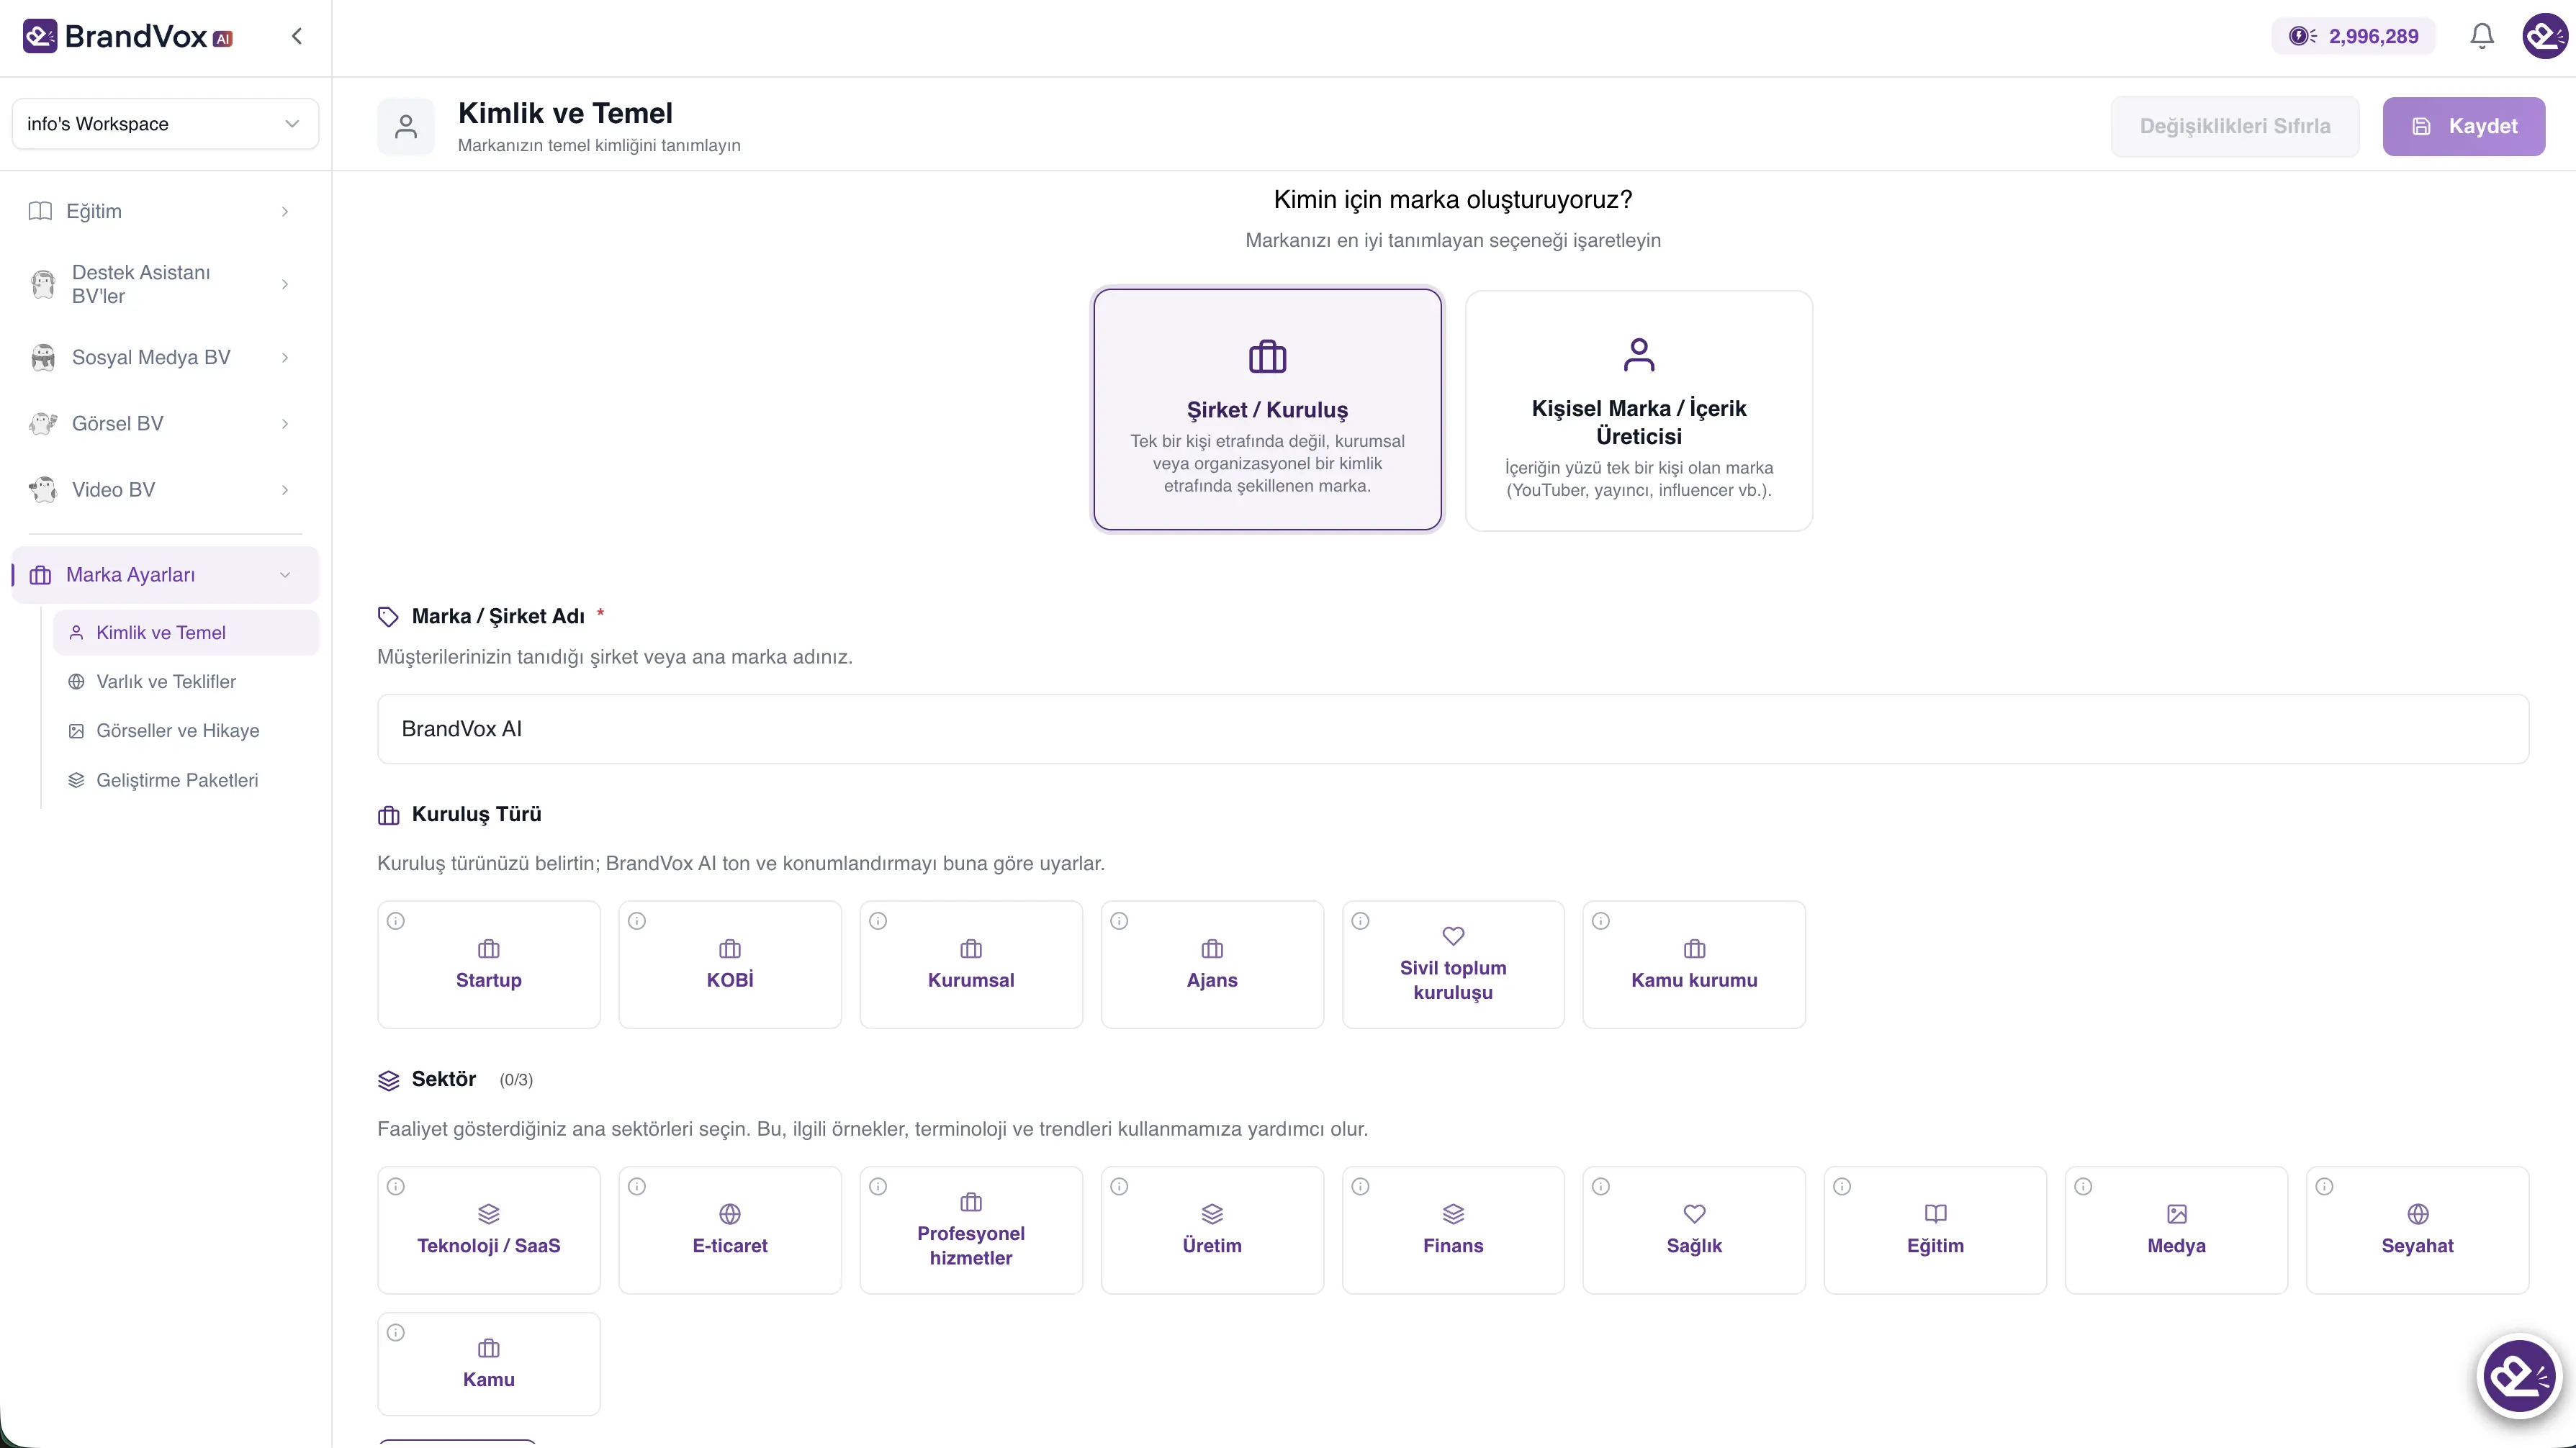
Task: Choose Kamu kurumu as organization type
Action: click(1694, 964)
